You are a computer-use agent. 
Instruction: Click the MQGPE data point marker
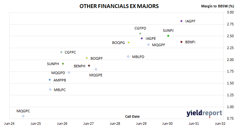(96, 69)
